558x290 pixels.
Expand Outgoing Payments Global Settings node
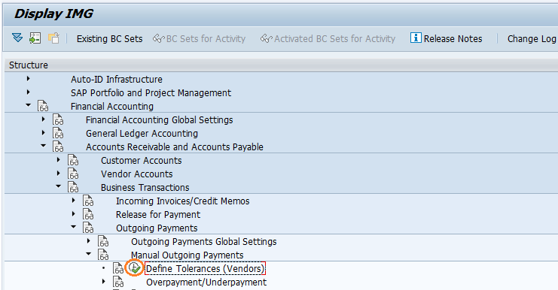click(x=89, y=241)
